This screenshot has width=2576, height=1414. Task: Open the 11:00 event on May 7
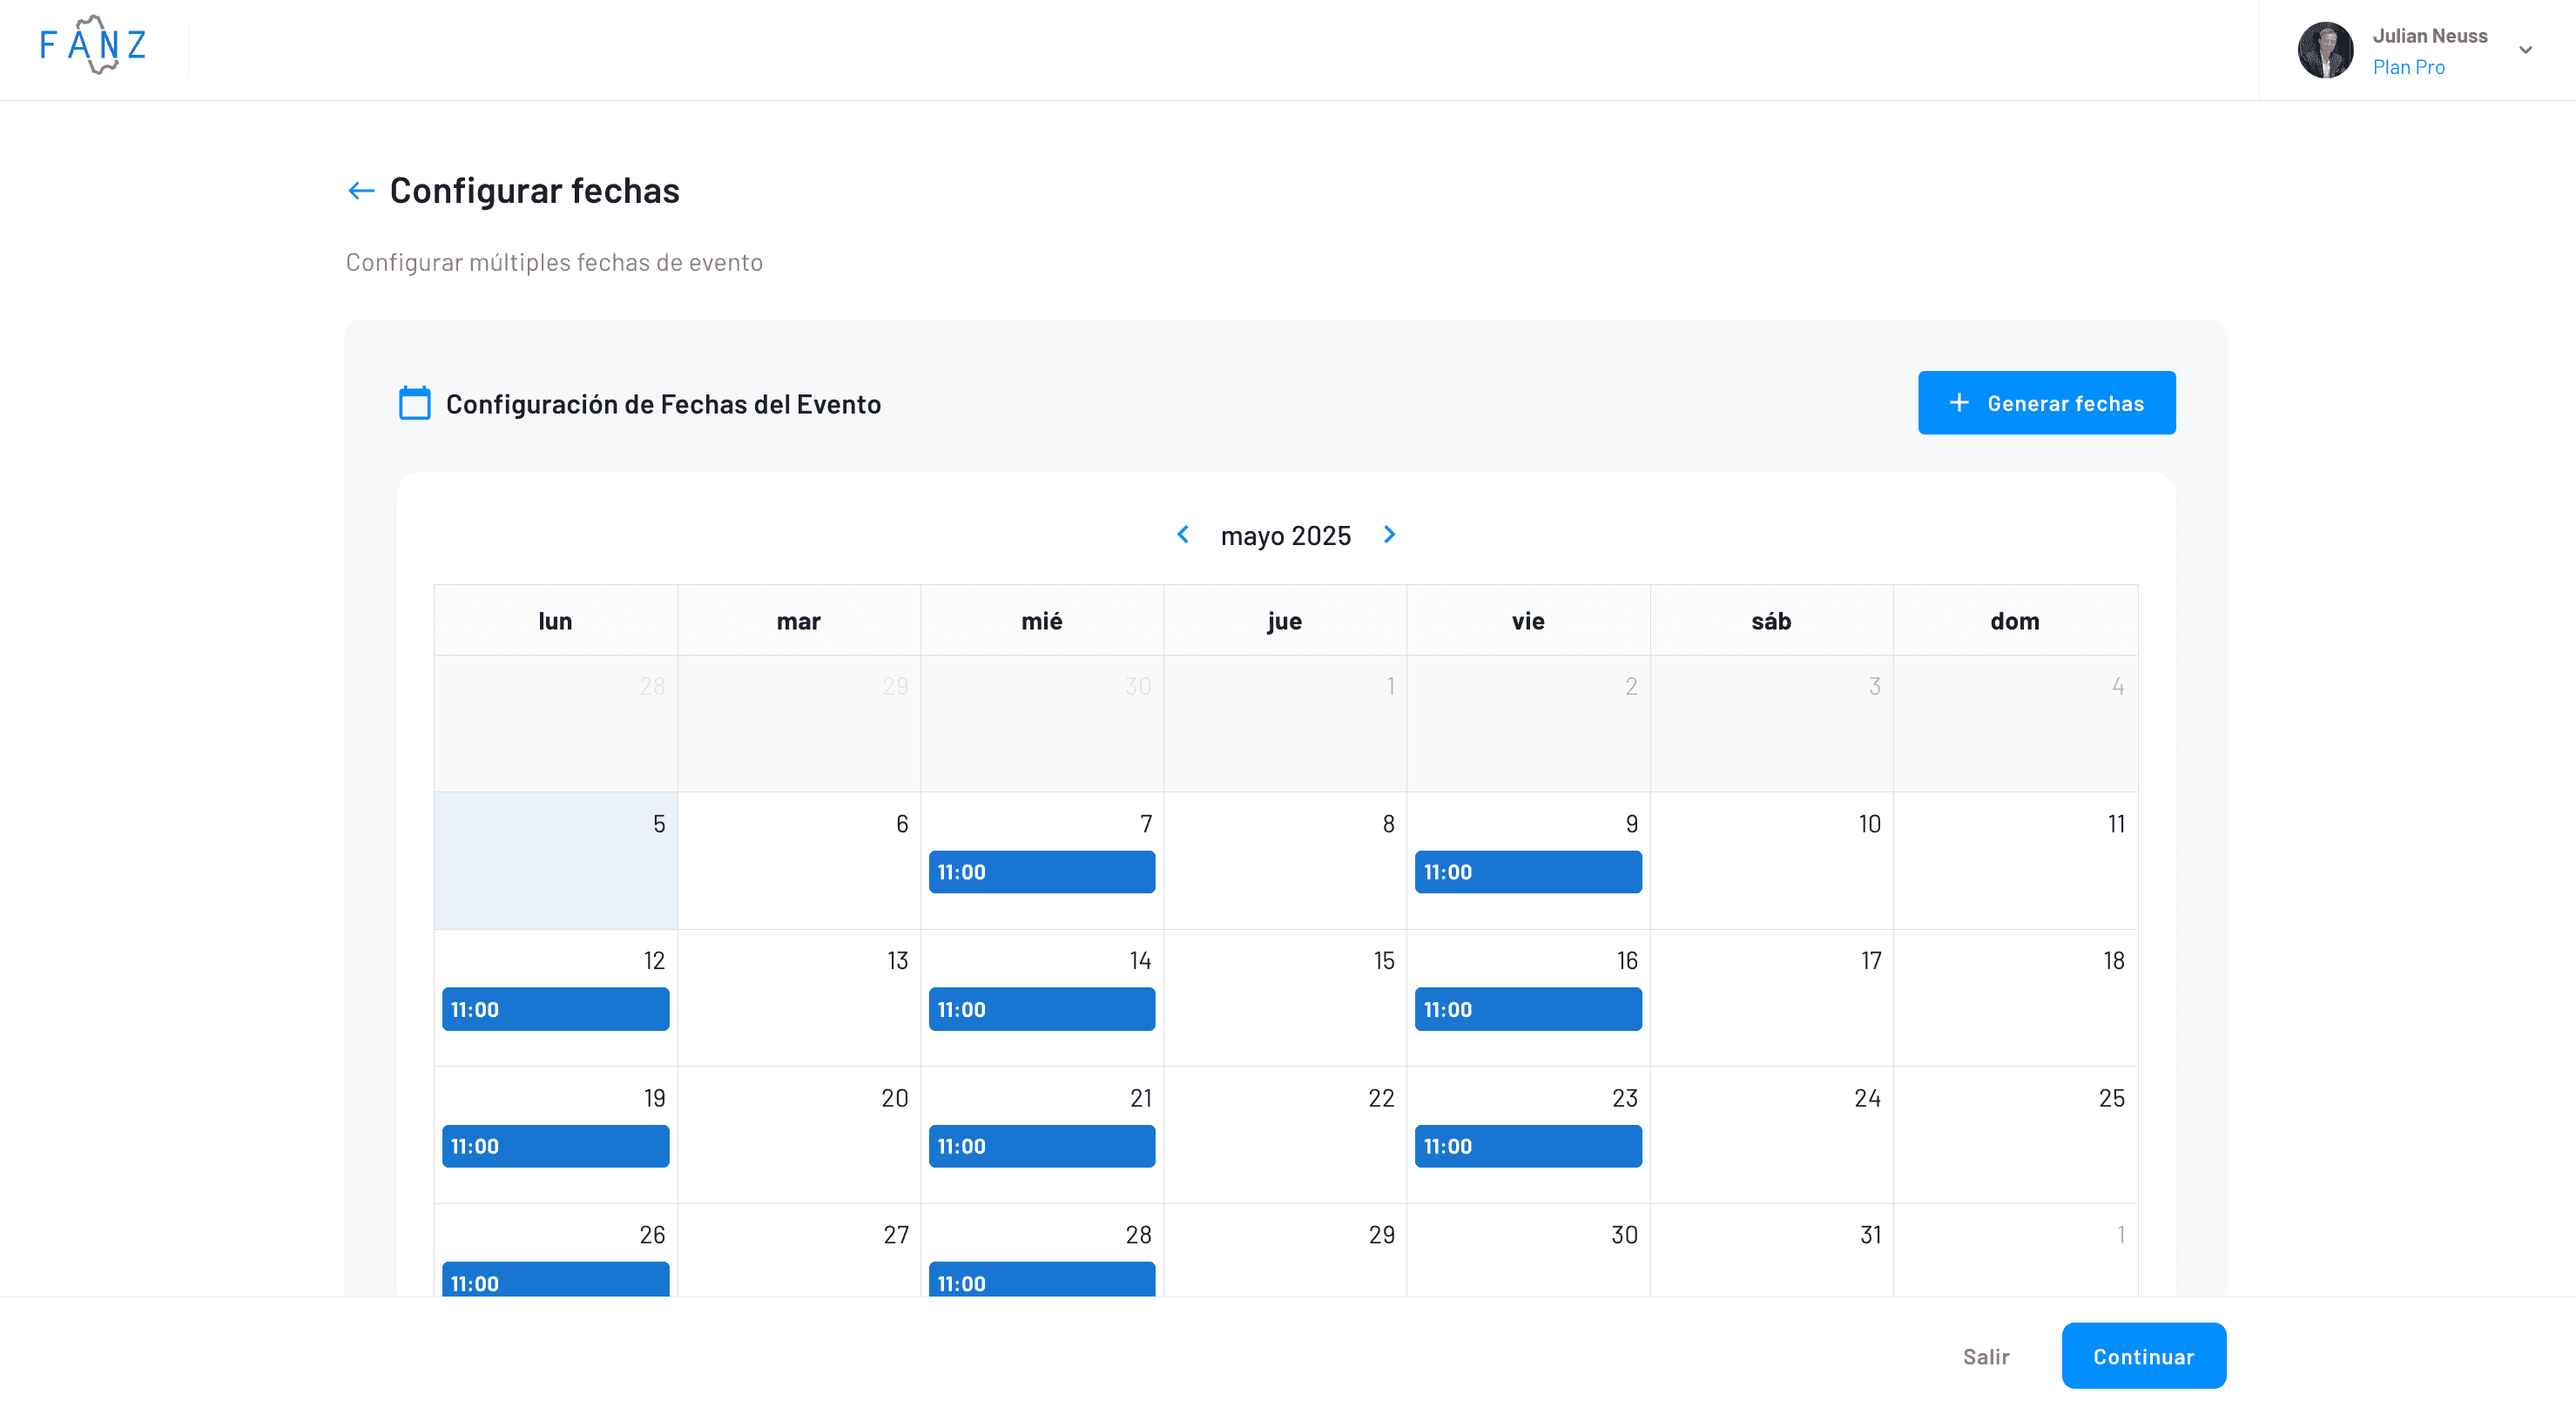1041,872
